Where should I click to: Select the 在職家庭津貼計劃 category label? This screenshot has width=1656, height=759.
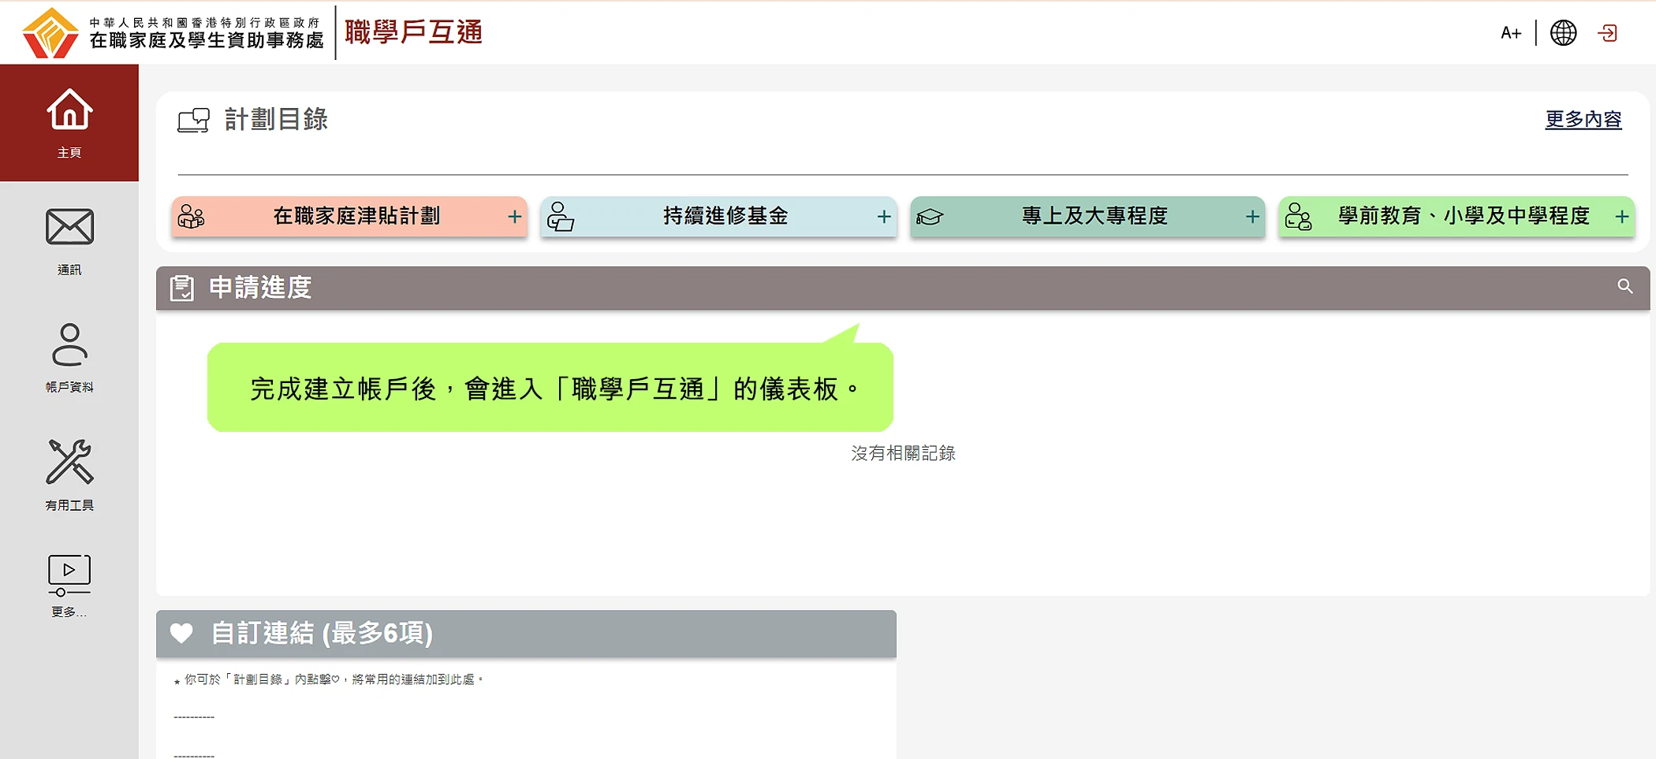356,216
